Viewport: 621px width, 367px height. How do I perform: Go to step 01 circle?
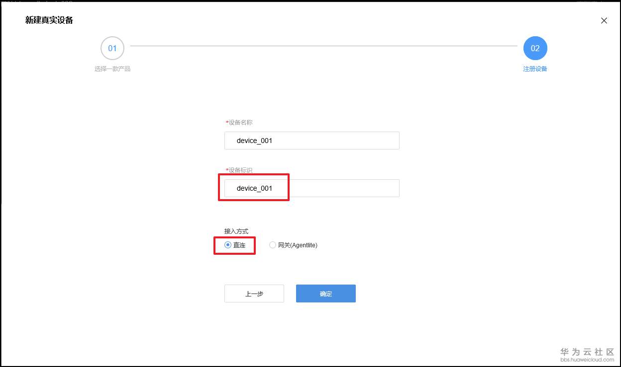pos(112,48)
